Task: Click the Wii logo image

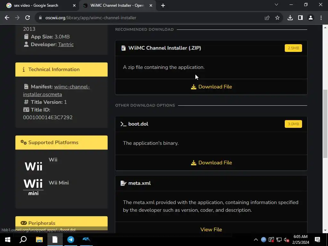Action: click(33, 167)
